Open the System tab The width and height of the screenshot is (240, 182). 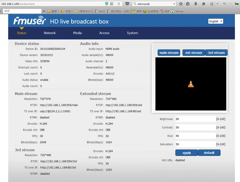(x=132, y=33)
